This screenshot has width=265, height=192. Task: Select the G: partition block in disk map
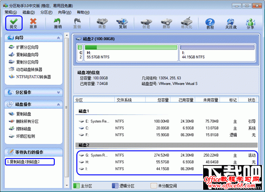[80, 53]
